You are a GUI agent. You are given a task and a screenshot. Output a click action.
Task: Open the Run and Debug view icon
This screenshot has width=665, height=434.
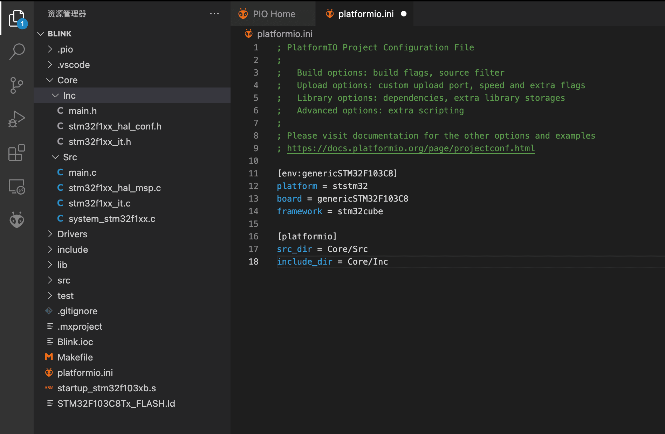point(16,119)
